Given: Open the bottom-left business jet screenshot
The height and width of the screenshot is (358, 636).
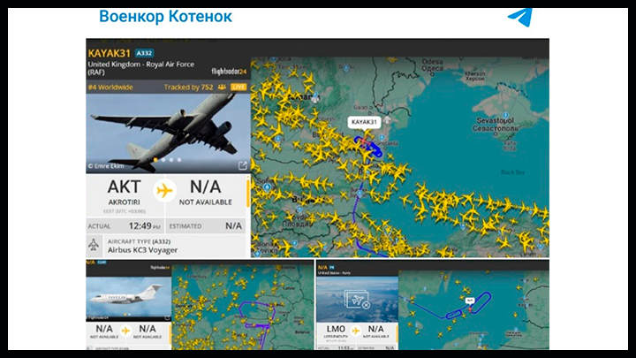Looking at the screenshot, I should [126, 298].
